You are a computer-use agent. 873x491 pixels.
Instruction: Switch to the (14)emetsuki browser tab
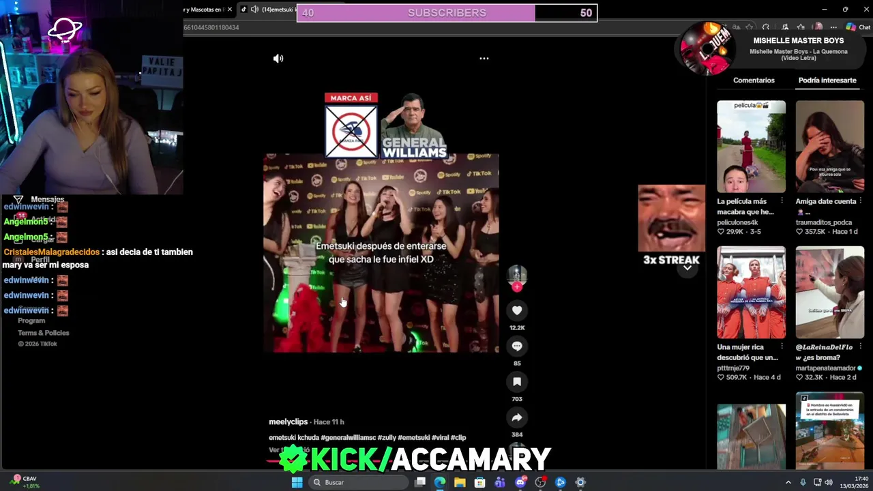pos(278,10)
